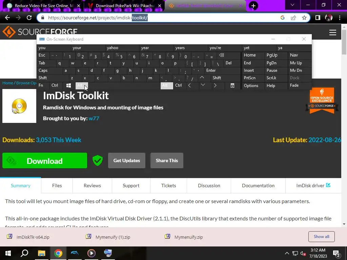Open ImDiskTk-x64.zip in downloads bar

pos(33,237)
